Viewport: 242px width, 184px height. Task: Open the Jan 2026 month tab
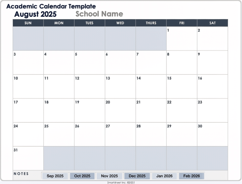click(164, 176)
